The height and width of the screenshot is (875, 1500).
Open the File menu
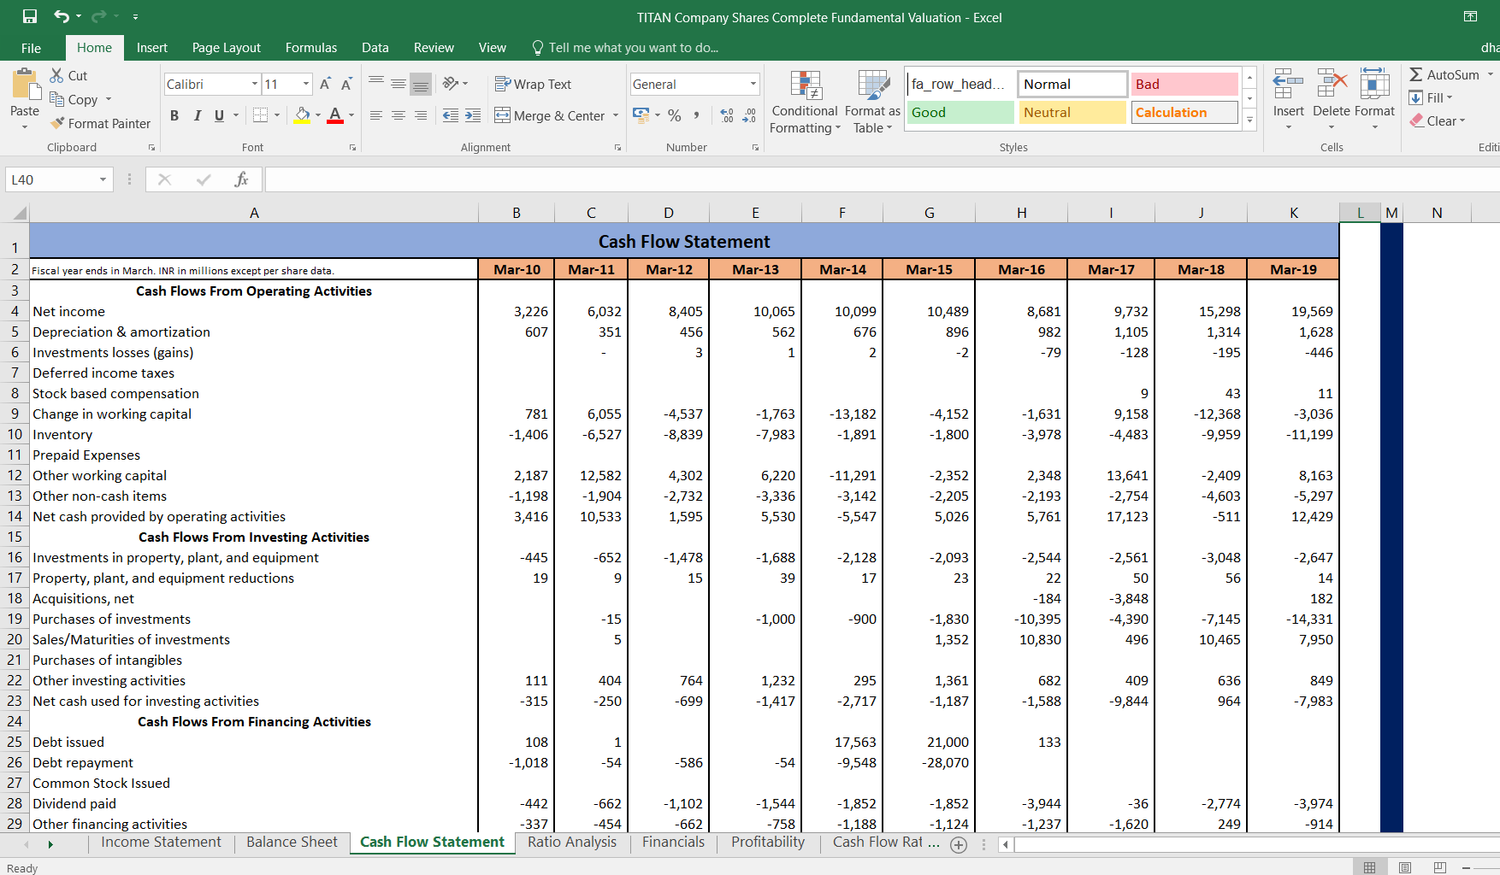31,48
